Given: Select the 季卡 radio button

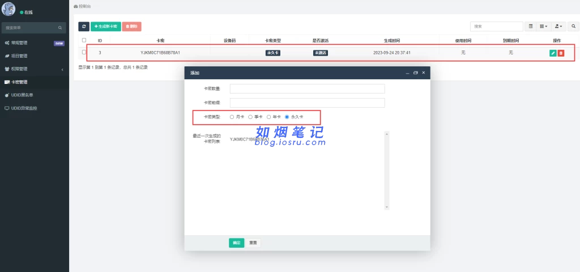Looking at the screenshot, I should point(250,117).
